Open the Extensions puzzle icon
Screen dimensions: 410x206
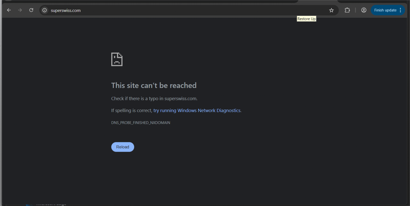pyautogui.click(x=347, y=10)
